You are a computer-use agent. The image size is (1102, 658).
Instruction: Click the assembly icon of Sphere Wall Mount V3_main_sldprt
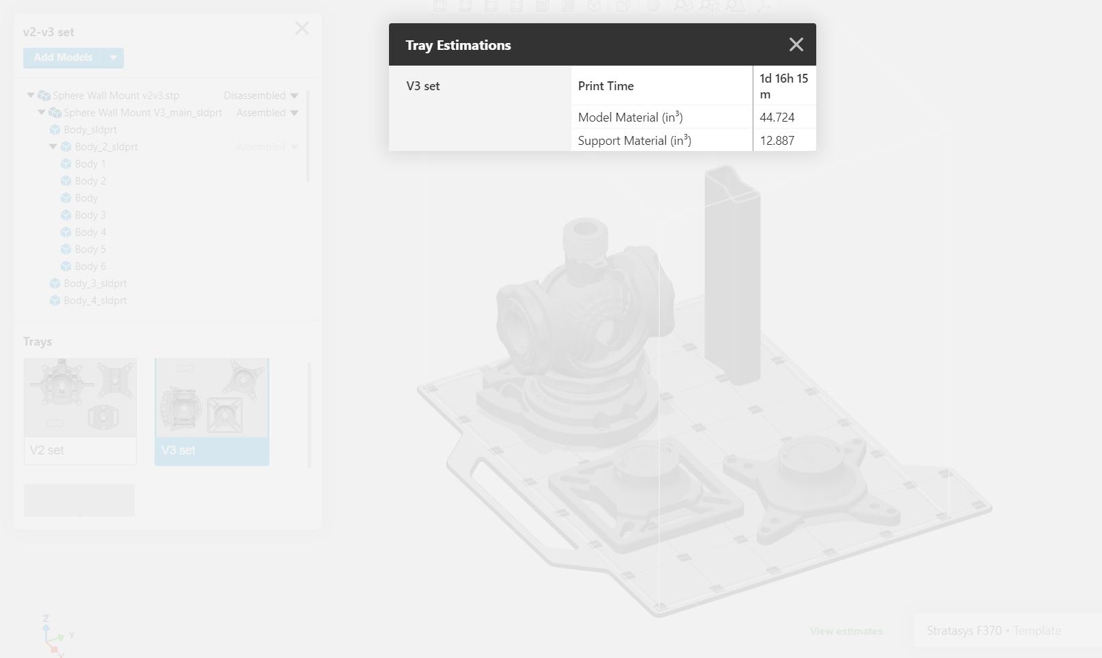55,113
